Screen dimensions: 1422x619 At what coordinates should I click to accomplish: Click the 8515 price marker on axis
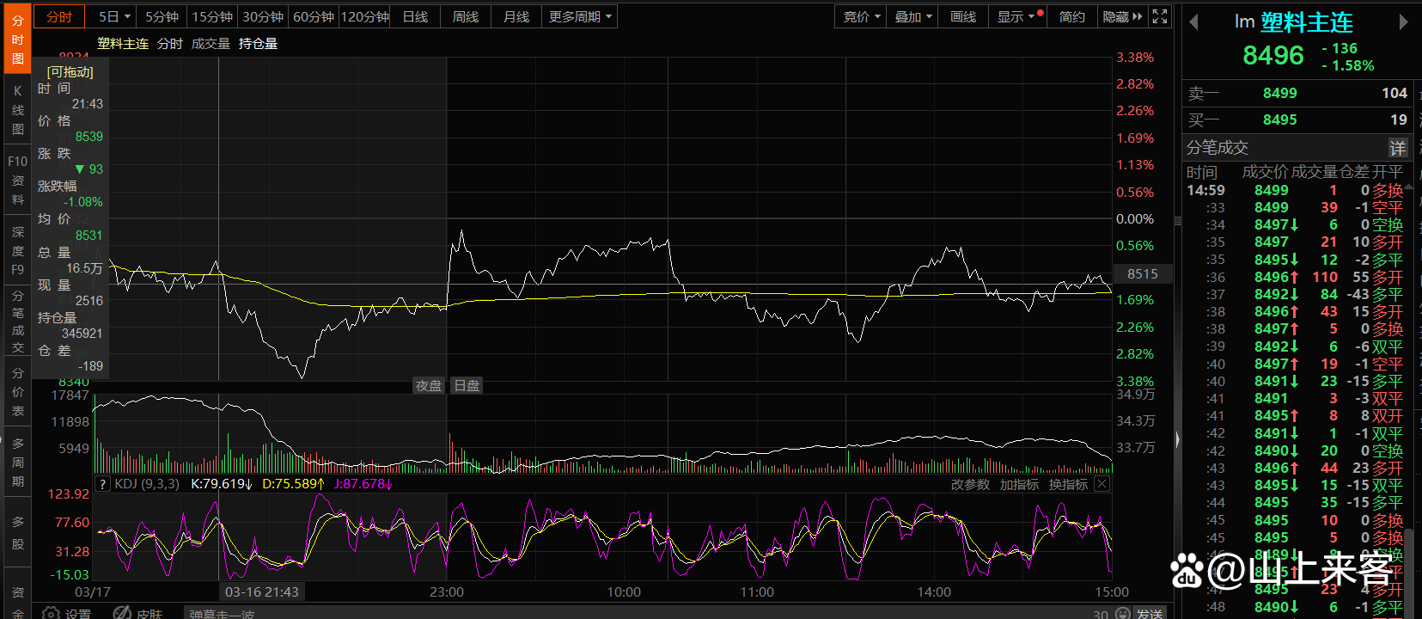(x=1142, y=274)
